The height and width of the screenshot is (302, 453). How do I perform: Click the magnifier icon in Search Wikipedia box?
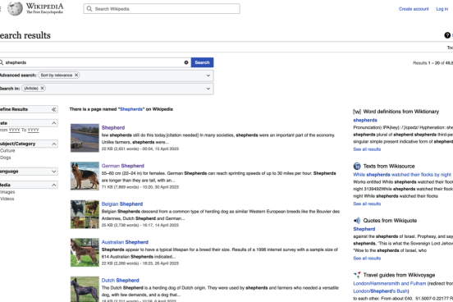(x=89, y=9)
